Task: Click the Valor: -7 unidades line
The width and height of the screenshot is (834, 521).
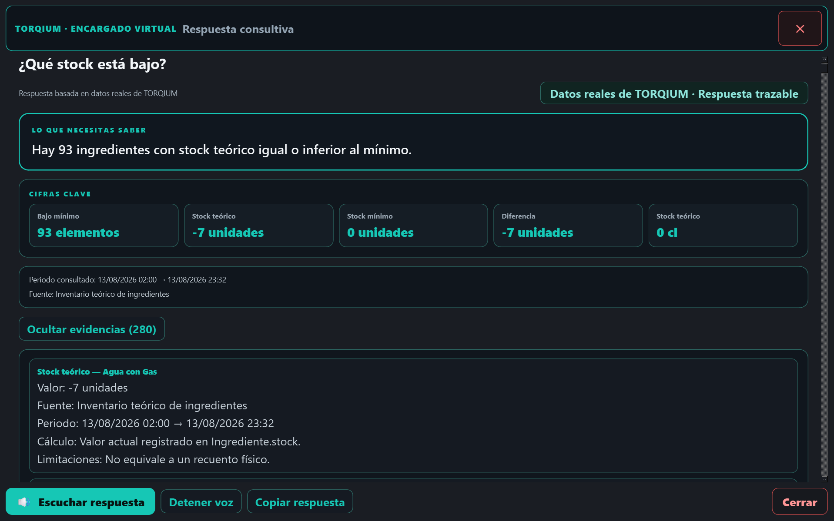Action: pos(83,388)
